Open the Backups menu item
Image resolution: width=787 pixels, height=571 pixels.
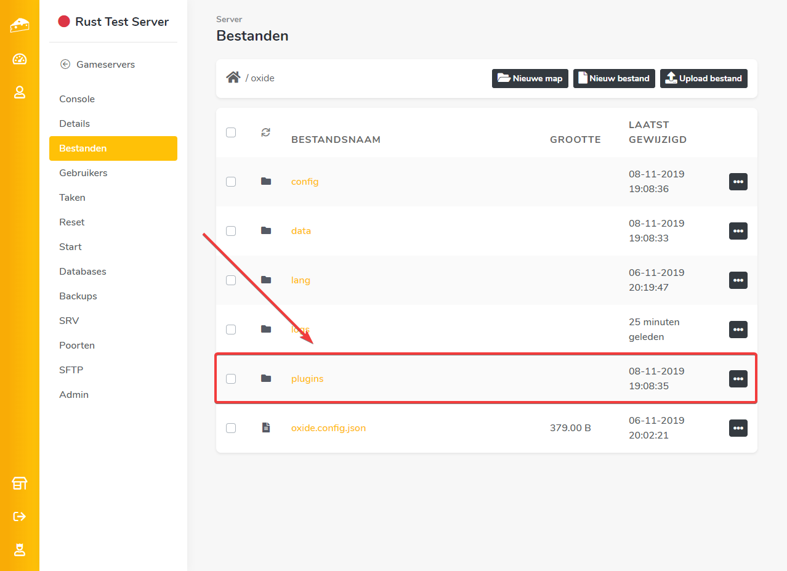coord(78,296)
